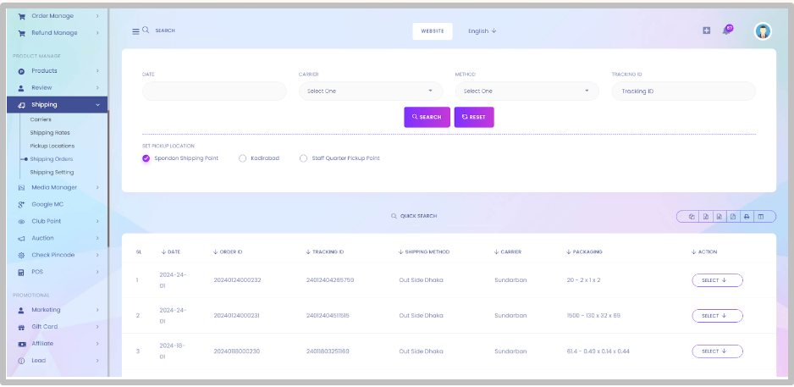
Task: Open the Method Select One dropdown
Action: tap(527, 91)
